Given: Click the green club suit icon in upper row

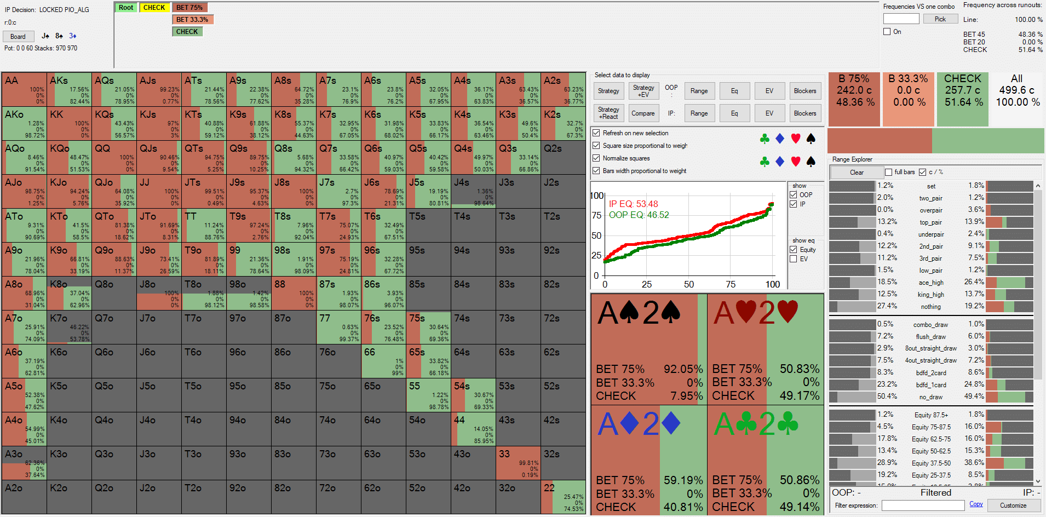Looking at the screenshot, I should point(765,139).
